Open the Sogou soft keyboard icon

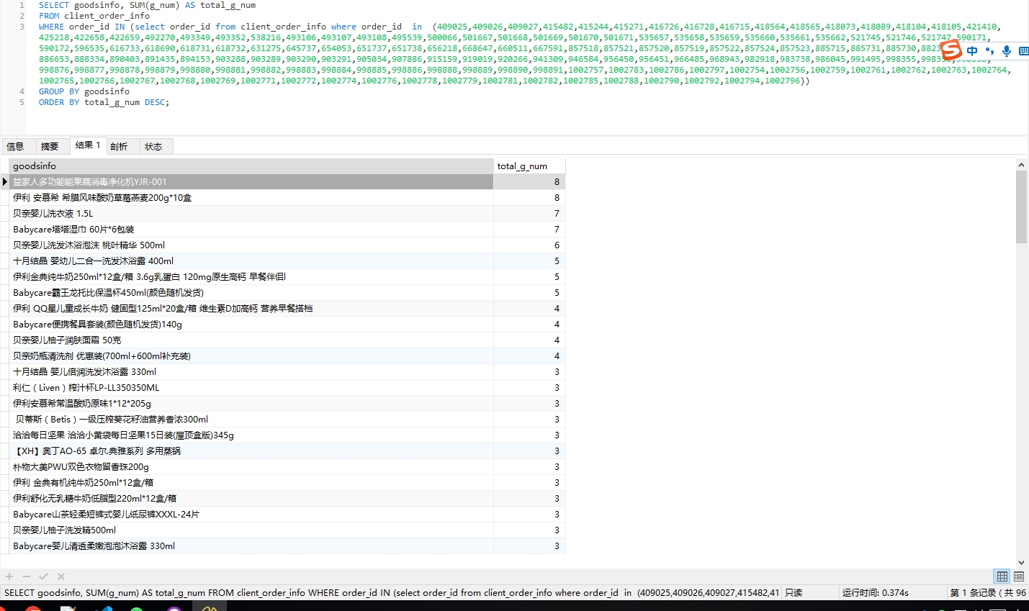tap(1023, 51)
